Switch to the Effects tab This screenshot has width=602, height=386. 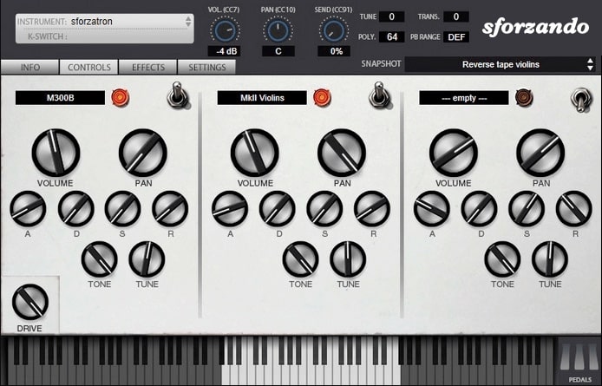[148, 67]
